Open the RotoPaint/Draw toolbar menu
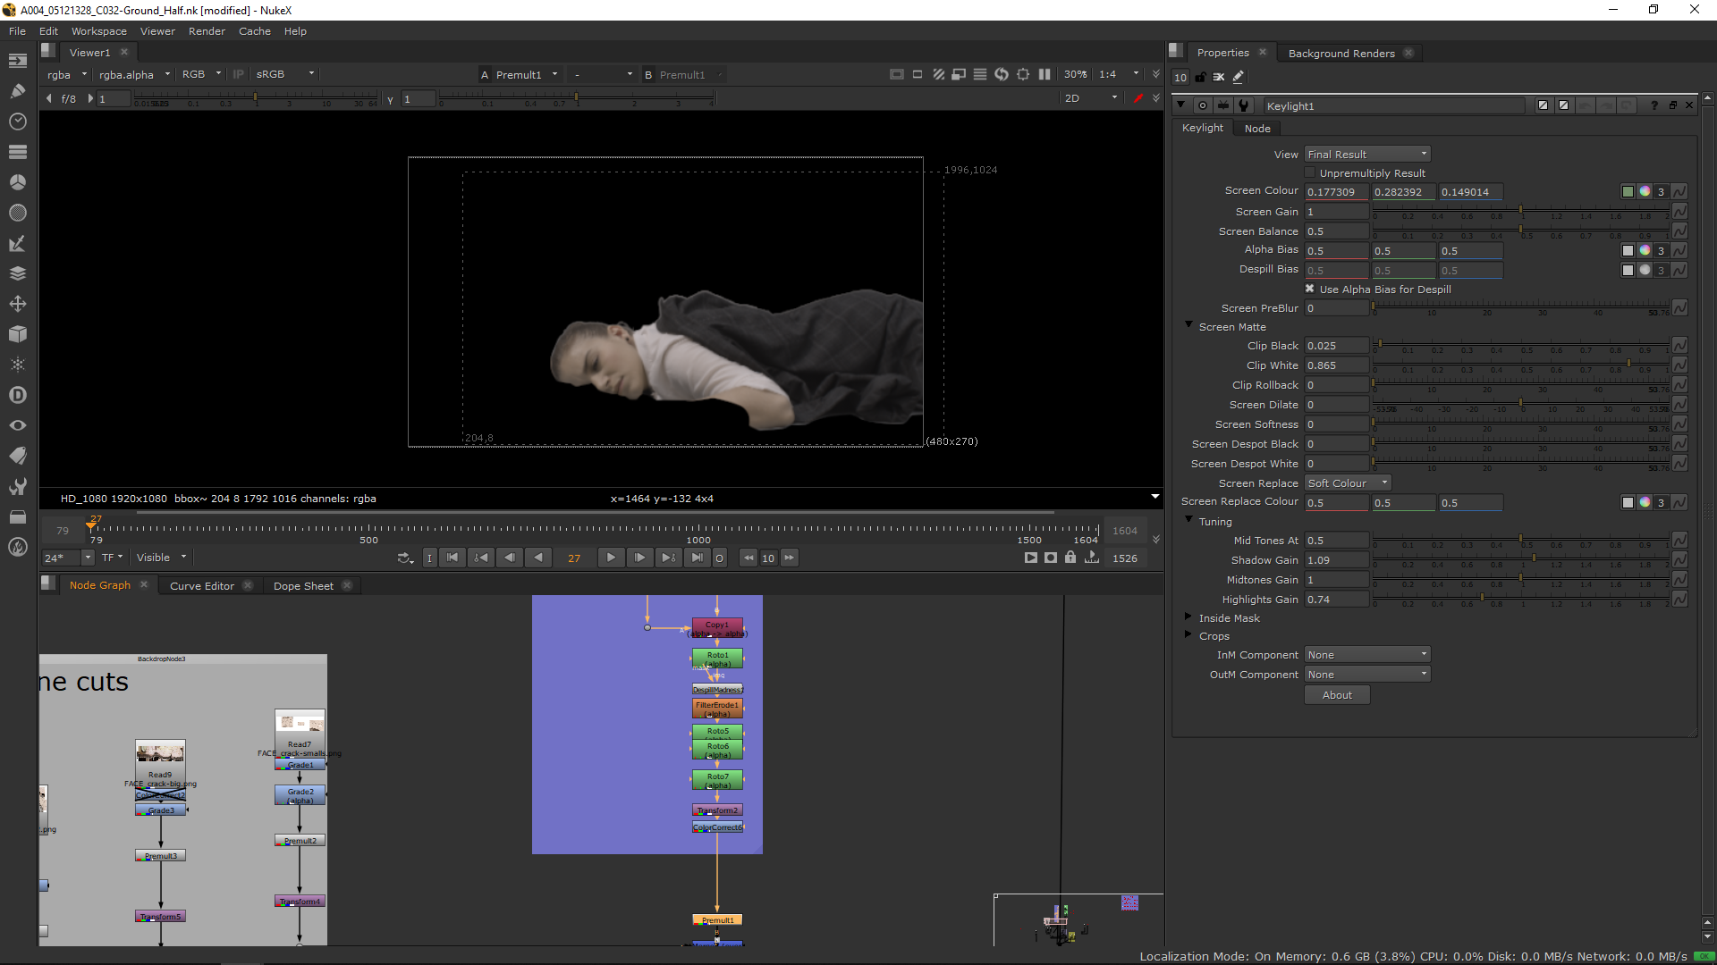Image resolution: width=1717 pixels, height=965 pixels. coord(17,90)
